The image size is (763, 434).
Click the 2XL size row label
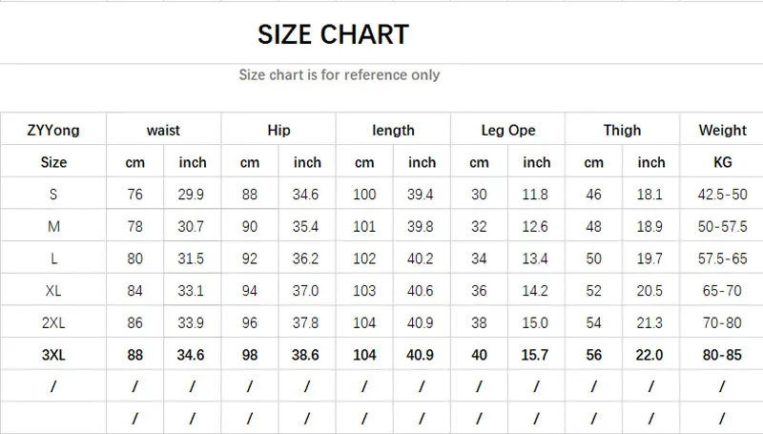click(53, 322)
